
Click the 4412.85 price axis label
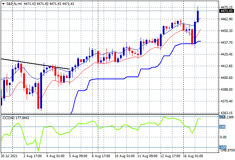pyautogui.click(x=226, y=66)
